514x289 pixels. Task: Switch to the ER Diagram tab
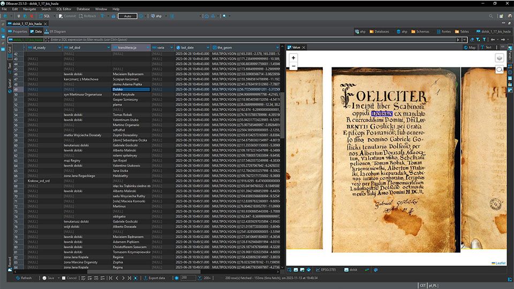pos(57,32)
